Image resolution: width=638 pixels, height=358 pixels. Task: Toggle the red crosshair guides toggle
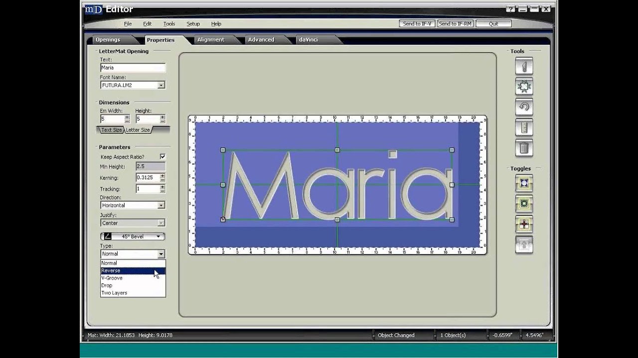click(524, 225)
